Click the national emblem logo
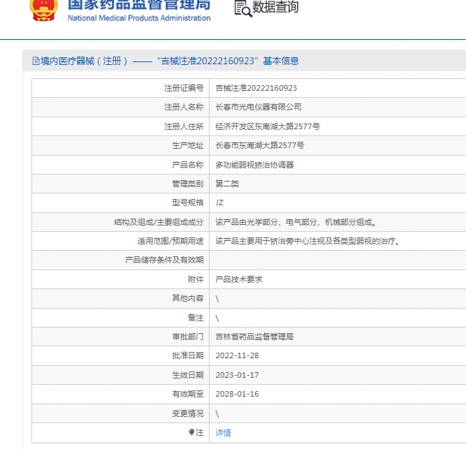The height and width of the screenshot is (449, 466). [x=44, y=10]
